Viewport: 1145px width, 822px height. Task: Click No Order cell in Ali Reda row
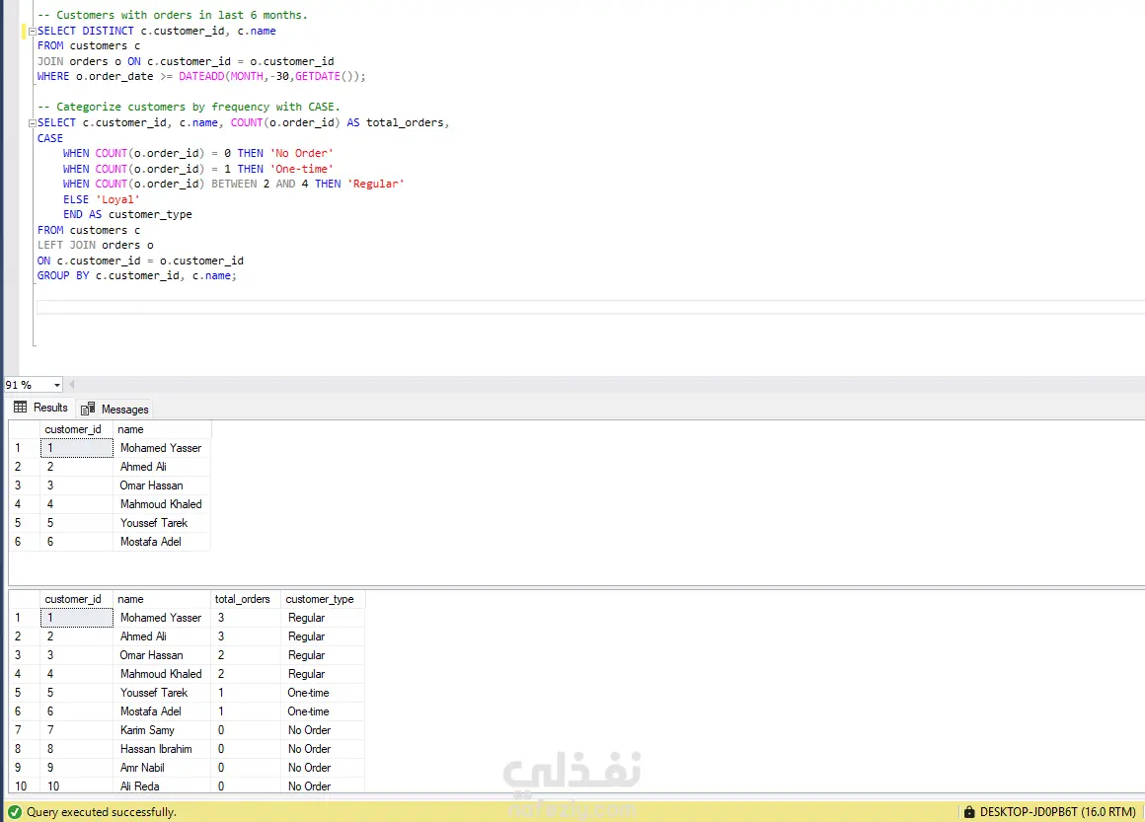coord(322,786)
